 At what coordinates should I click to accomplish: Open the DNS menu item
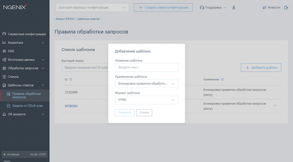pyautogui.click(x=11, y=51)
